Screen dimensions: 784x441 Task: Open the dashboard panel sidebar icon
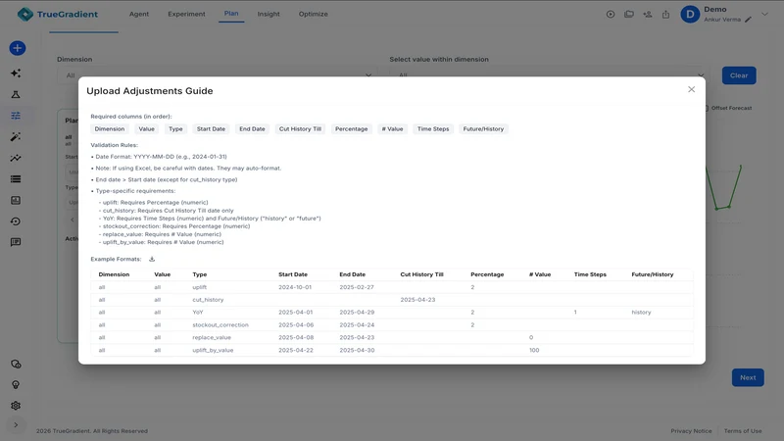point(16,200)
